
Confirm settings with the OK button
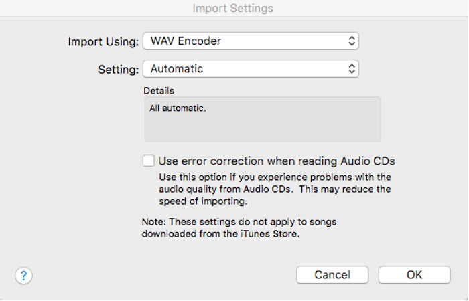point(414,275)
